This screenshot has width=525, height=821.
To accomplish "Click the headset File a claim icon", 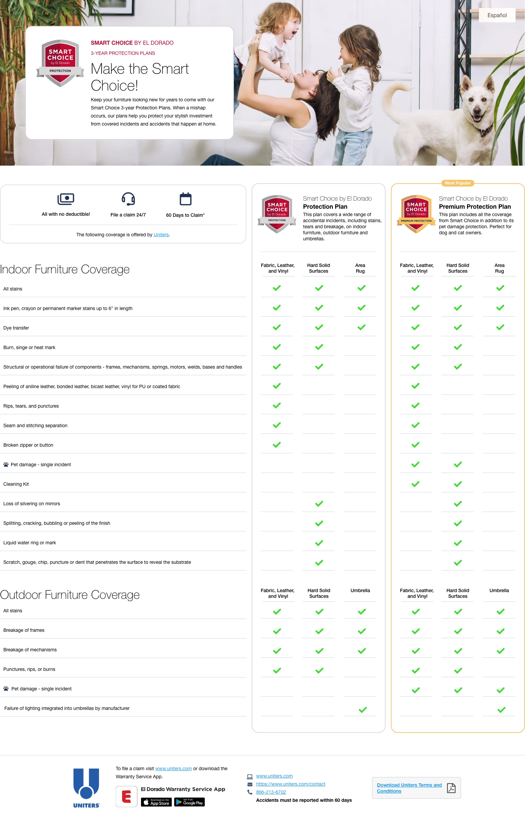I will pyautogui.click(x=128, y=199).
